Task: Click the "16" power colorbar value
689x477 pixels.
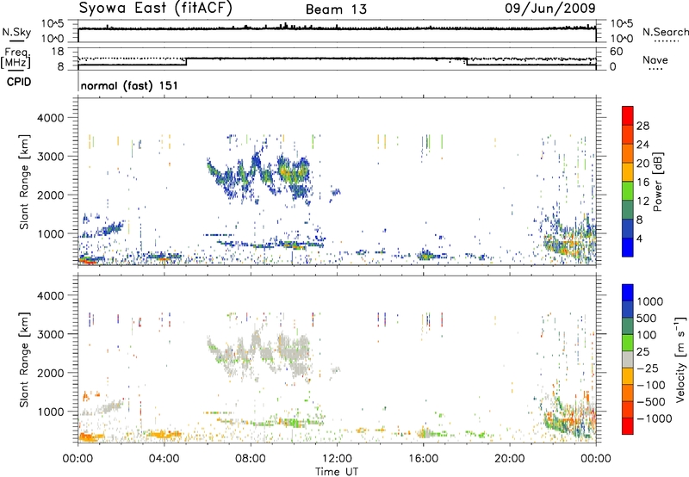Action: [642, 183]
